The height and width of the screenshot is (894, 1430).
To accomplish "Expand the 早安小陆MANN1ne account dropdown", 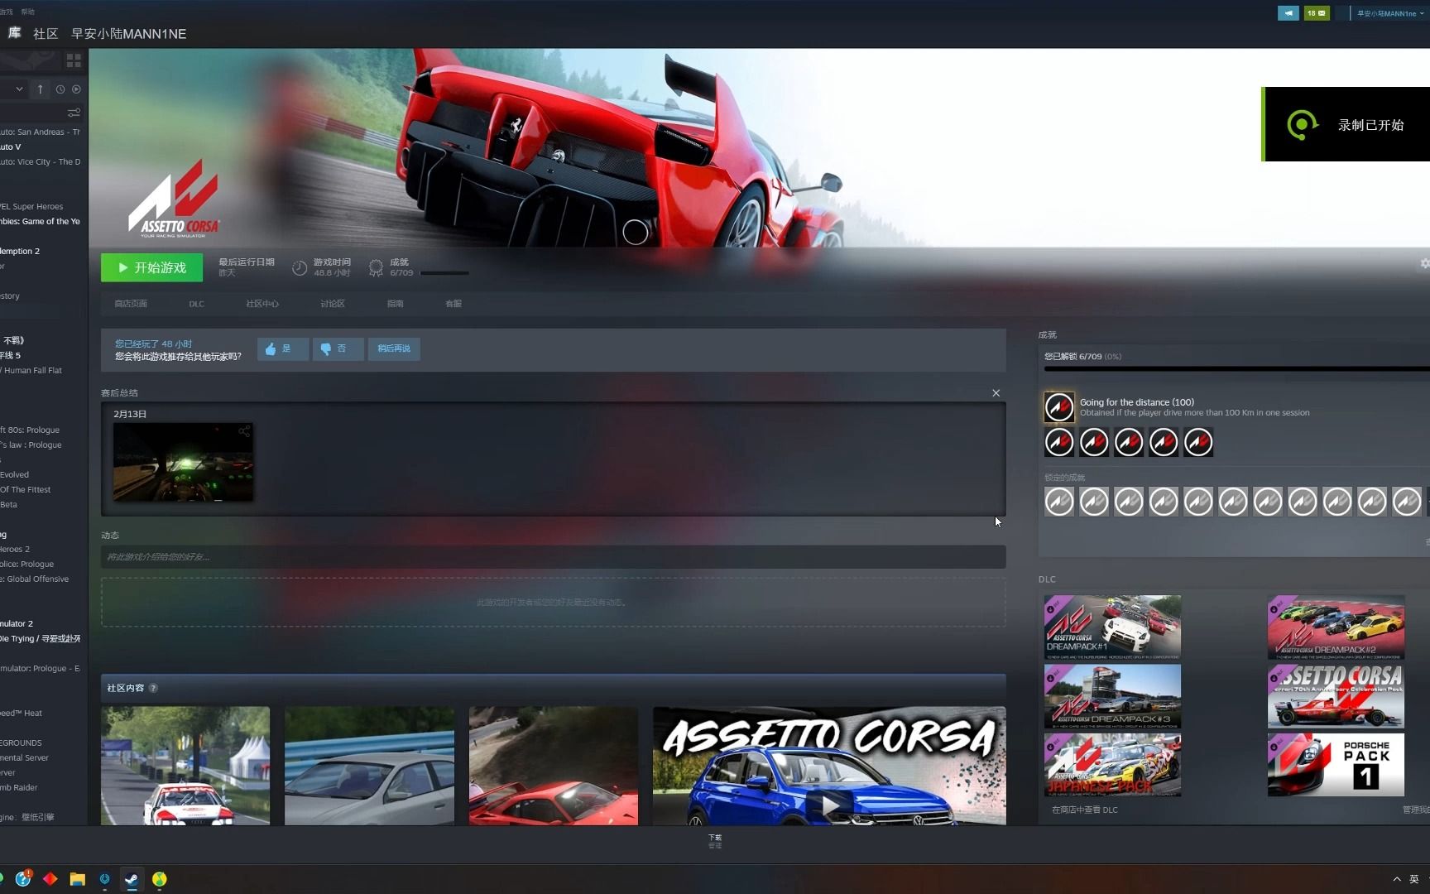I will click(1389, 13).
